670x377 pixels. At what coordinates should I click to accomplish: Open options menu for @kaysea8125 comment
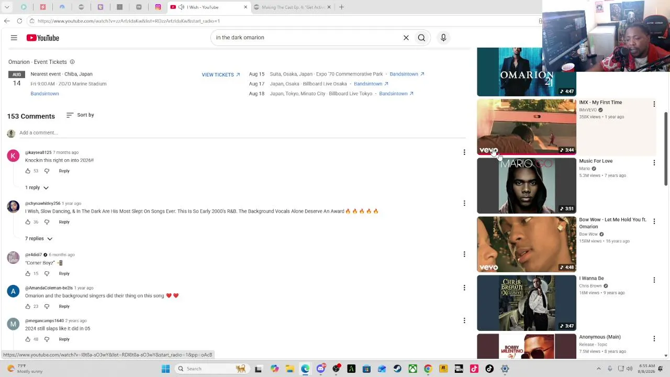464,152
